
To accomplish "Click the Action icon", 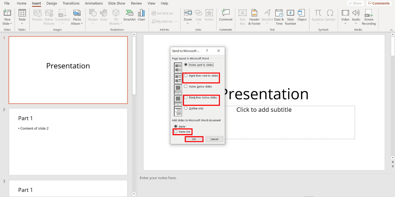I will pyautogui.click(x=209, y=13).
